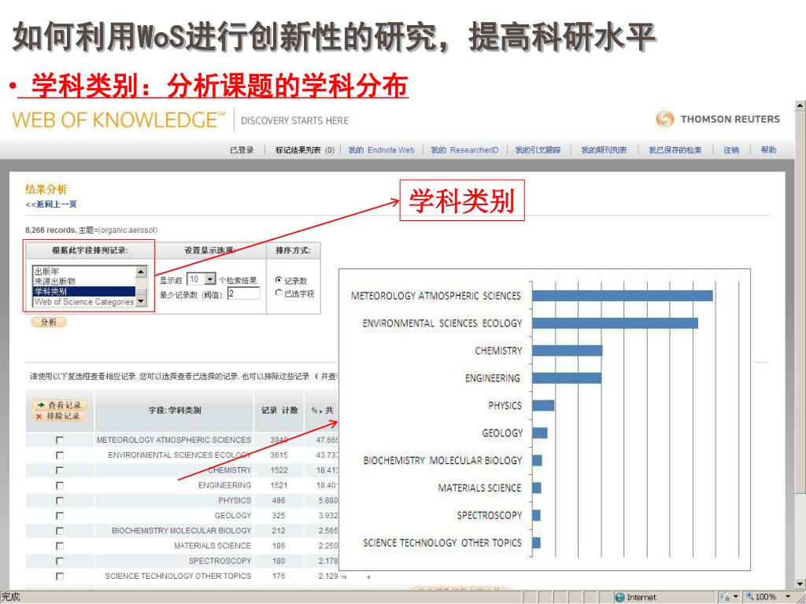Click the page scrollbar down arrow

click(800, 584)
